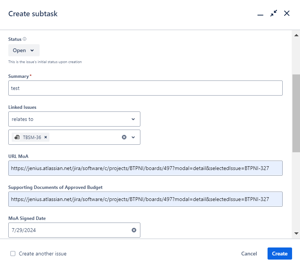Click the Cancel button
300x266 pixels.
click(249, 254)
